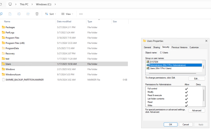Close the Users Properties dialog
This screenshot has width=211, height=129.
(x=206, y=41)
